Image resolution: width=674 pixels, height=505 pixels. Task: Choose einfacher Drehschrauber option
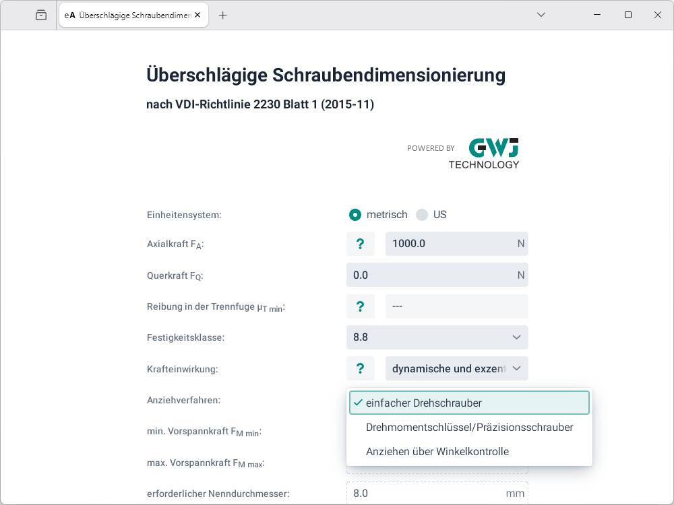[x=469, y=403]
